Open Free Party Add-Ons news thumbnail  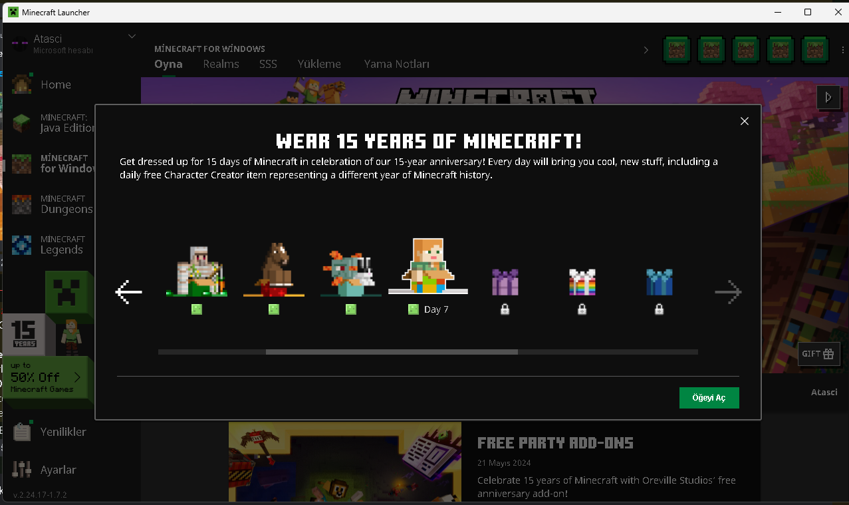click(344, 462)
